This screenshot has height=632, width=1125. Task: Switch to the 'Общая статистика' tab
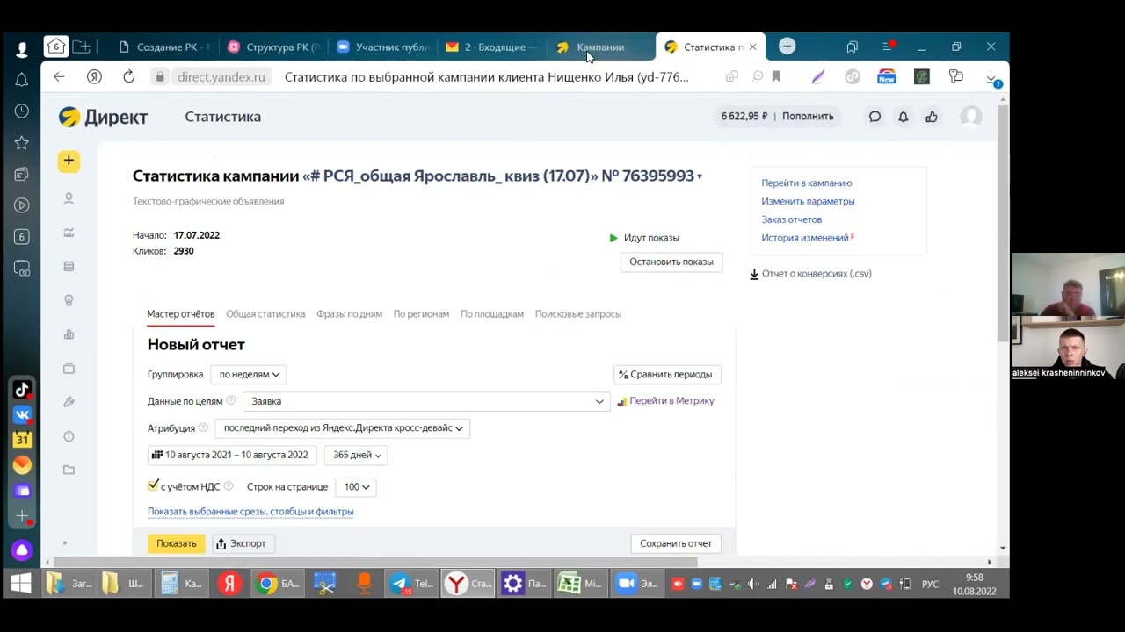(265, 314)
